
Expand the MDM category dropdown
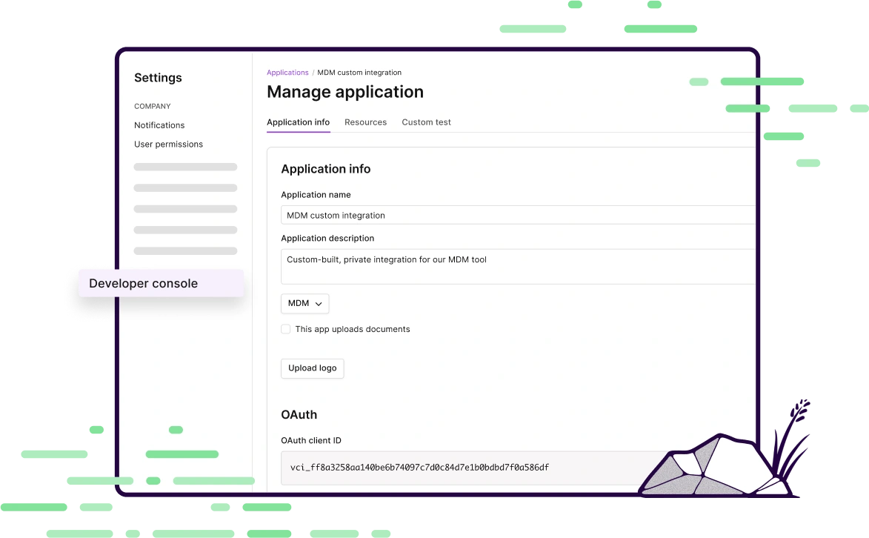click(x=304, y=303)
